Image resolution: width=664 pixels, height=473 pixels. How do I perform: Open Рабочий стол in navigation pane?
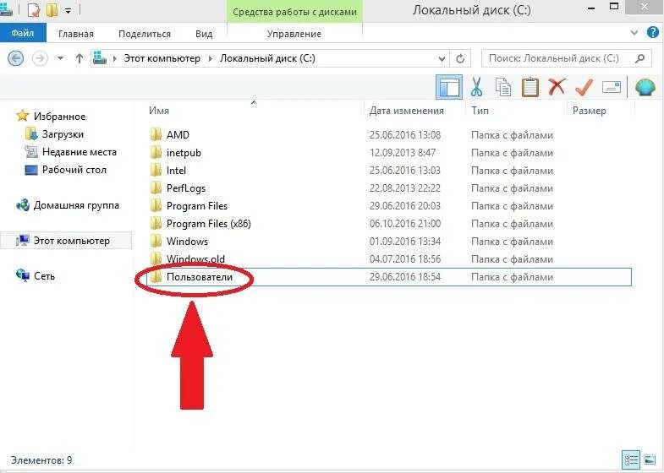point(74,170)
